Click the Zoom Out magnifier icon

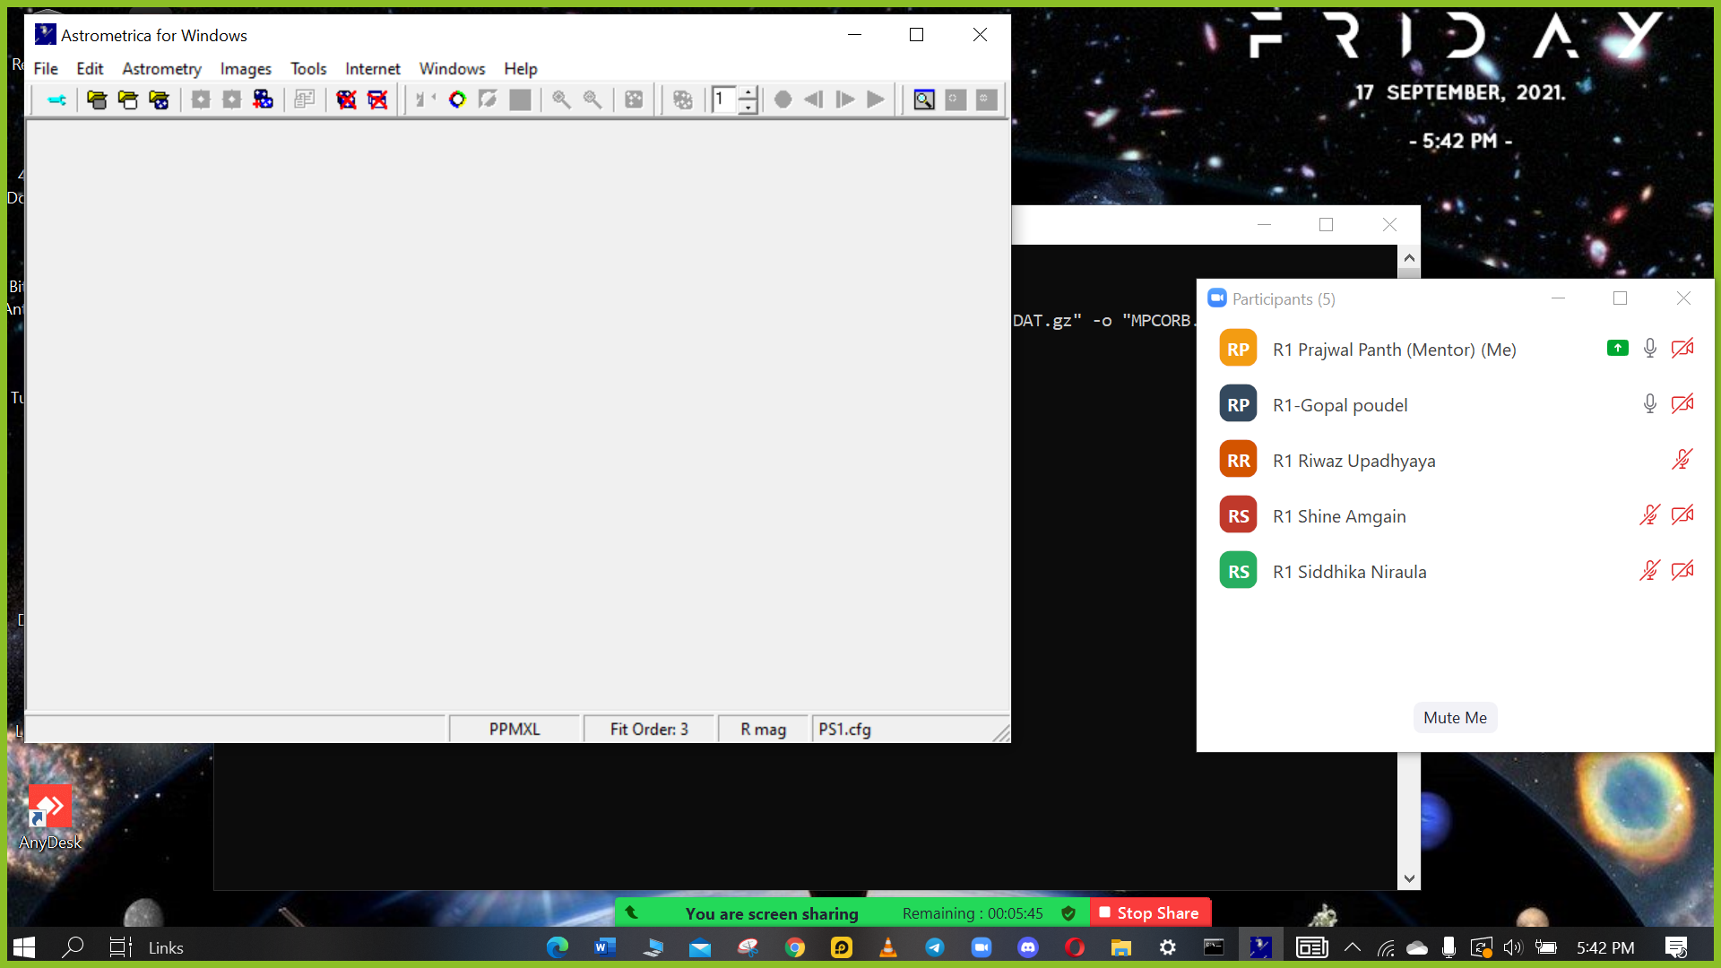click(x=592, y=99)
